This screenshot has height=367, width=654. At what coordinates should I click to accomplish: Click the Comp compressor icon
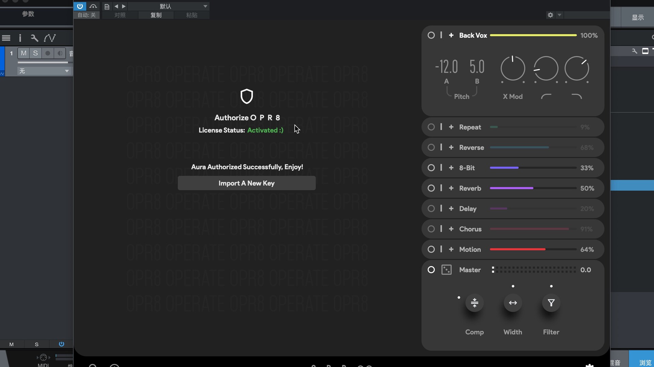pyautogui.click(x=474, y=303)
